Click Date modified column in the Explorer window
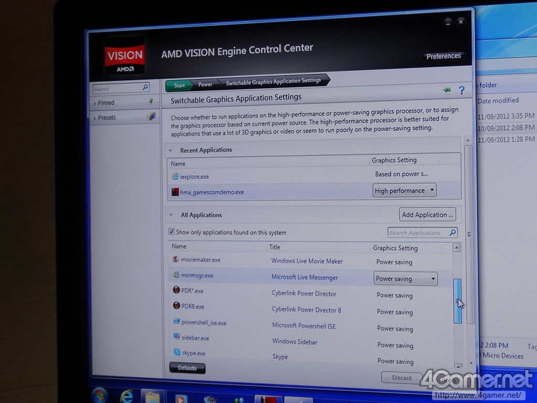Screen dimensions: 537x403 click(x=498, y=100)
